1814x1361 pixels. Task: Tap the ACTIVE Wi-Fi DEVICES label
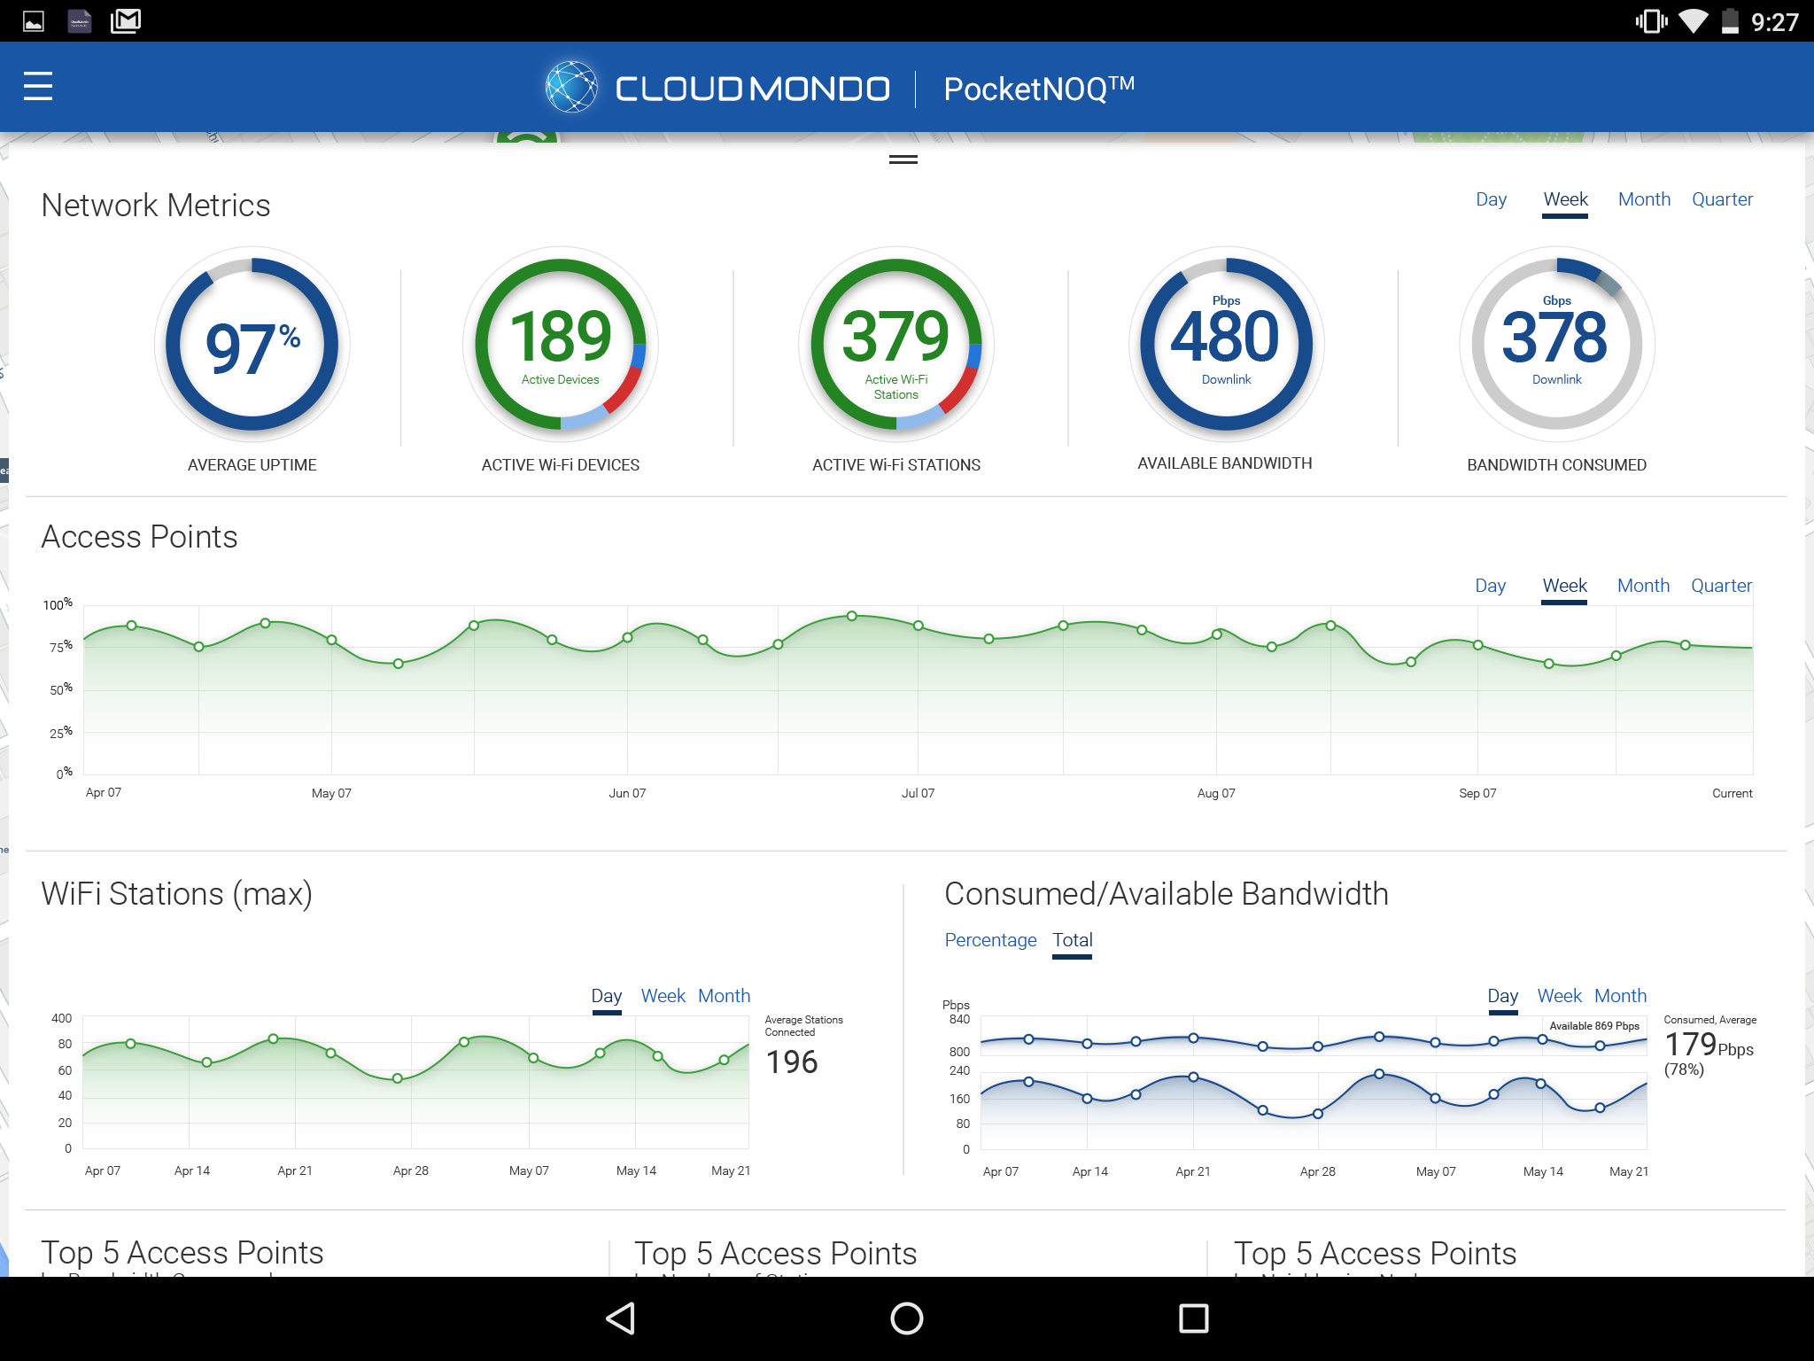(561, 465)
